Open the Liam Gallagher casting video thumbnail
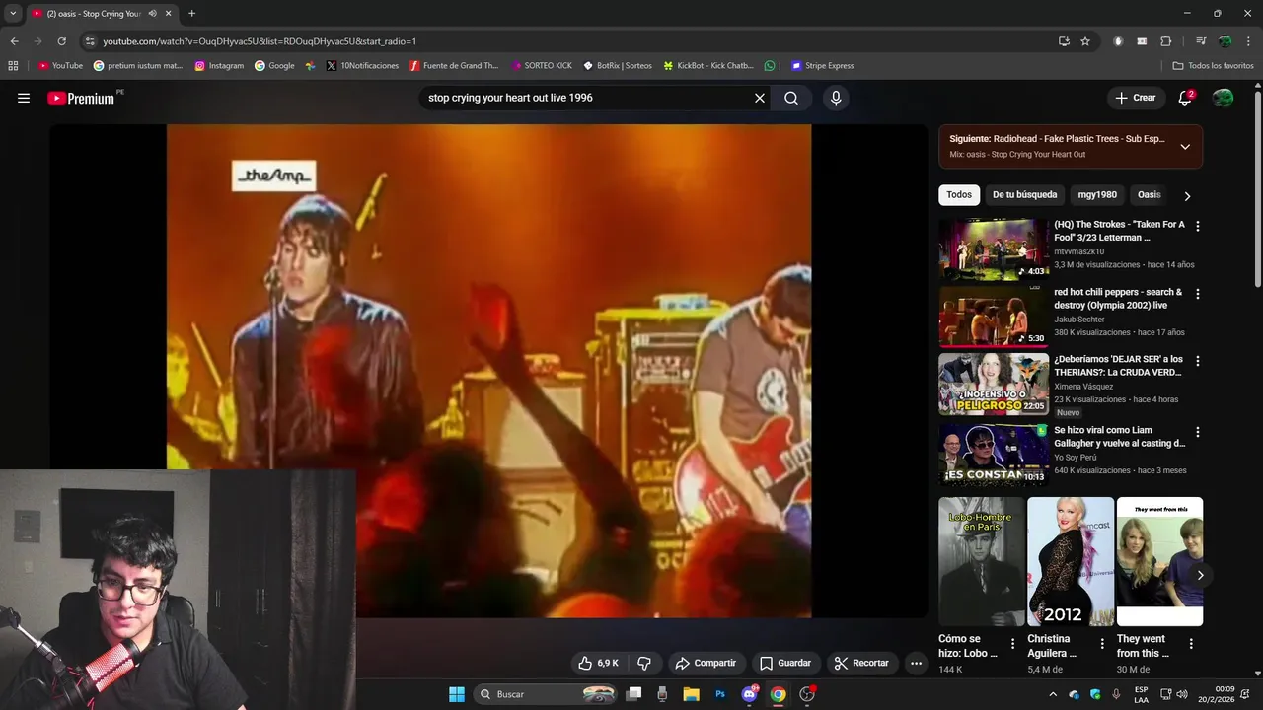 pos(993,455)
